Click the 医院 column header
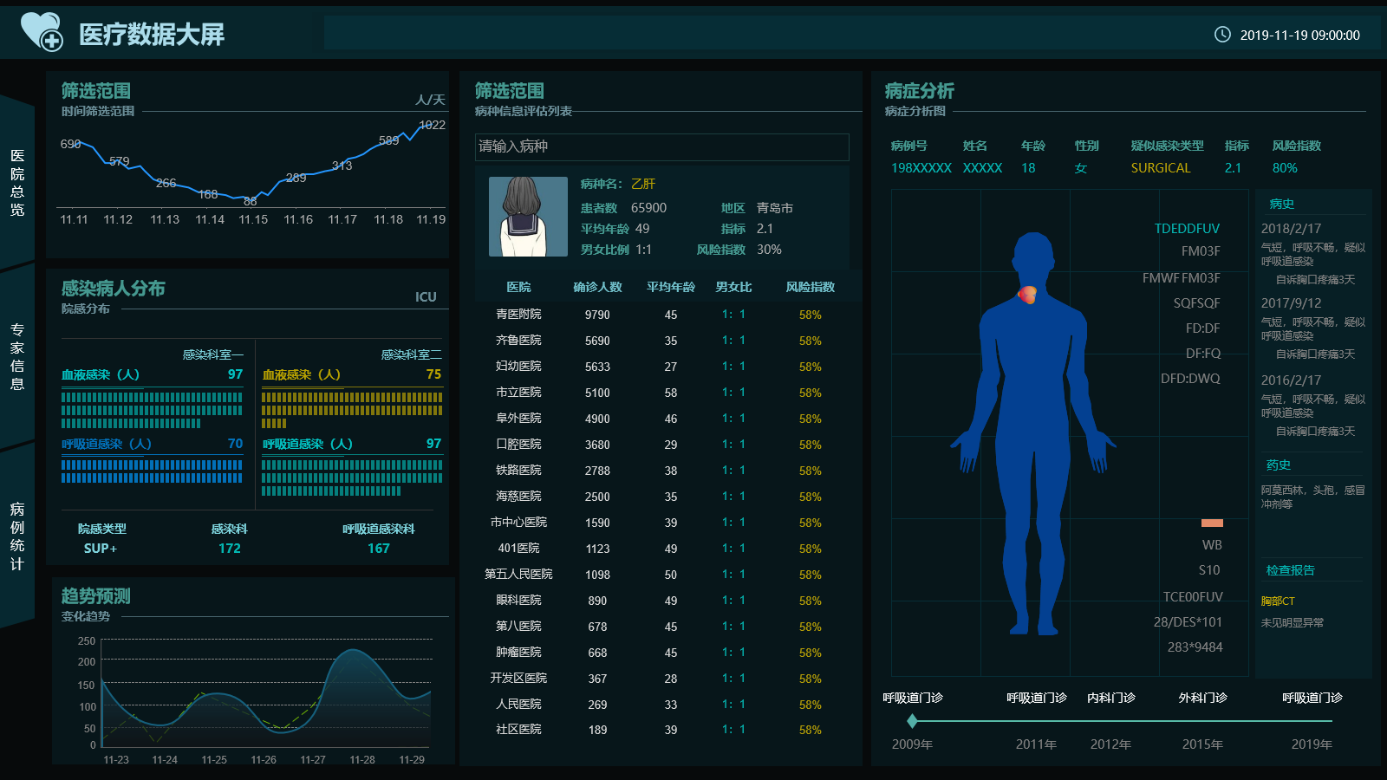This screenshot has height=780, width=1387. 518,287
